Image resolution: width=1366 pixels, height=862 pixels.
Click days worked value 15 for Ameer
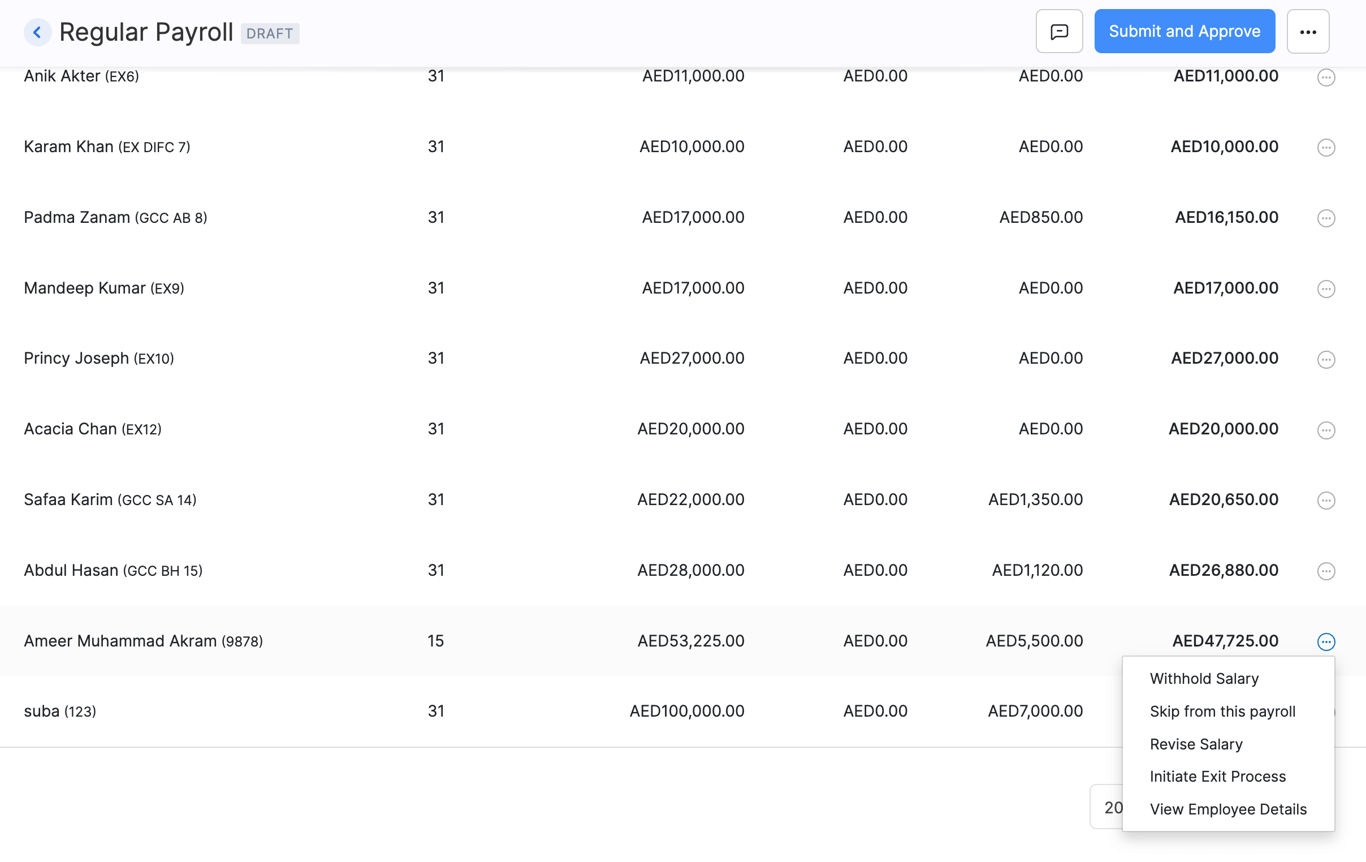pyautogui.click(x=437, y=640)
